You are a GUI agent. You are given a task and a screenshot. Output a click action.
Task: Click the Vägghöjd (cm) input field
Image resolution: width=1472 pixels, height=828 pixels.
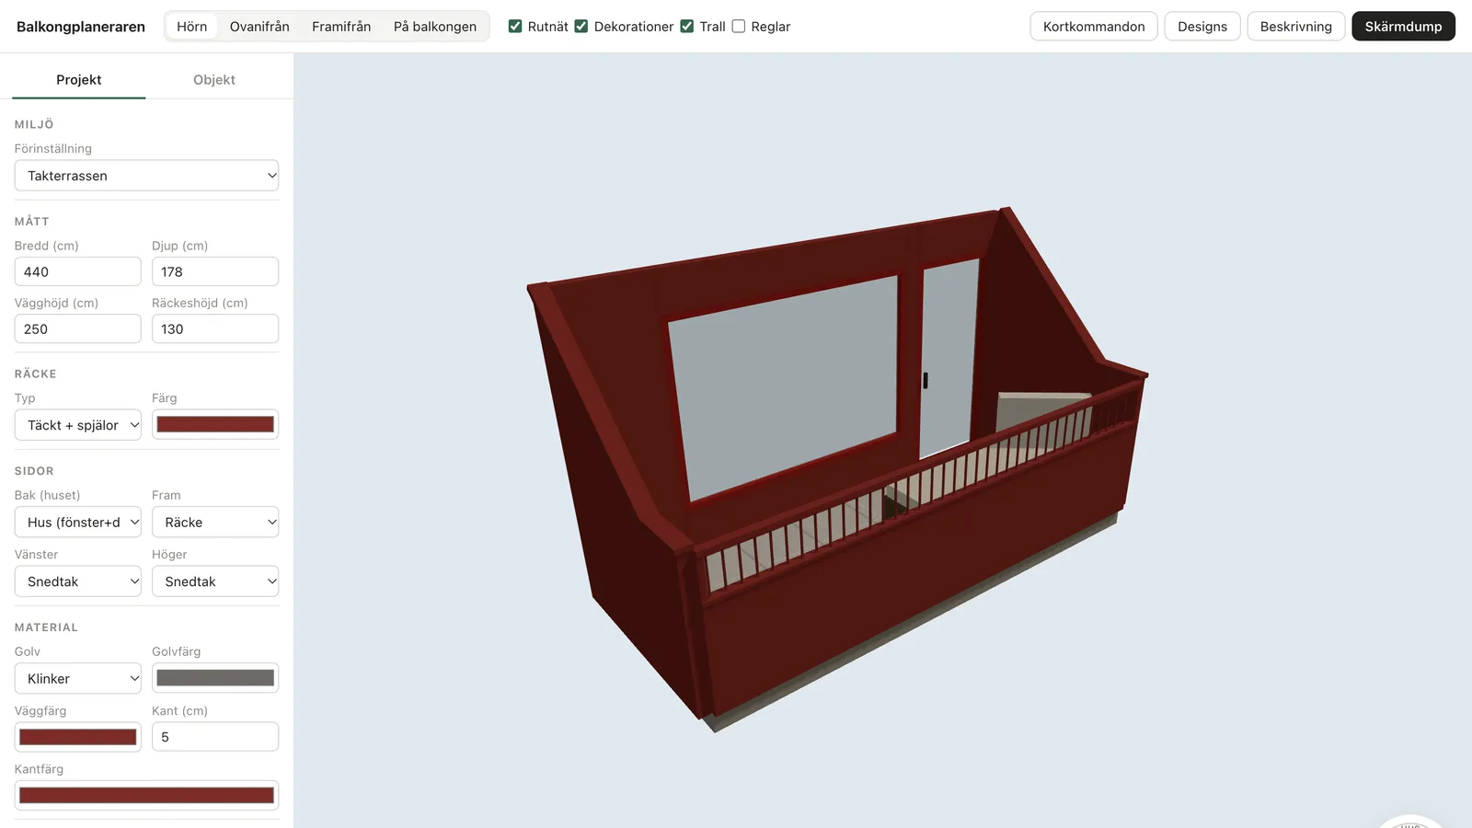coord(78,328)
